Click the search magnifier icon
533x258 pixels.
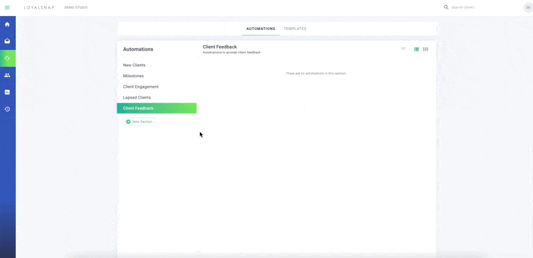(446, 7)
